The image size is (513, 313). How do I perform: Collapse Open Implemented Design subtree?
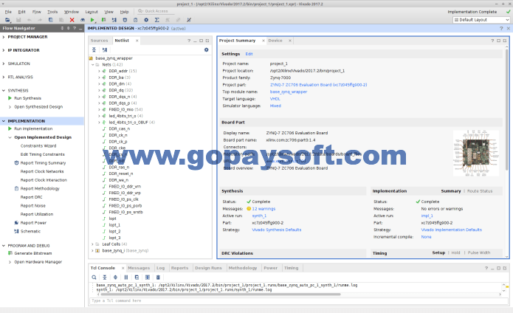(10, 137)
